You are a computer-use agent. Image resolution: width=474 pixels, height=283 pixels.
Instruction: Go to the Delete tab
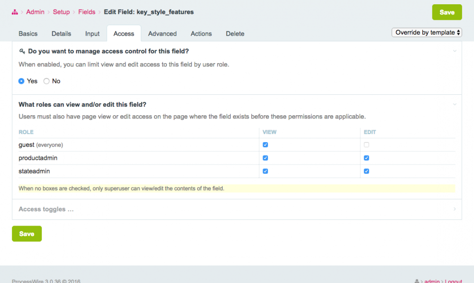pyautogui.click(x=235, y=34)
